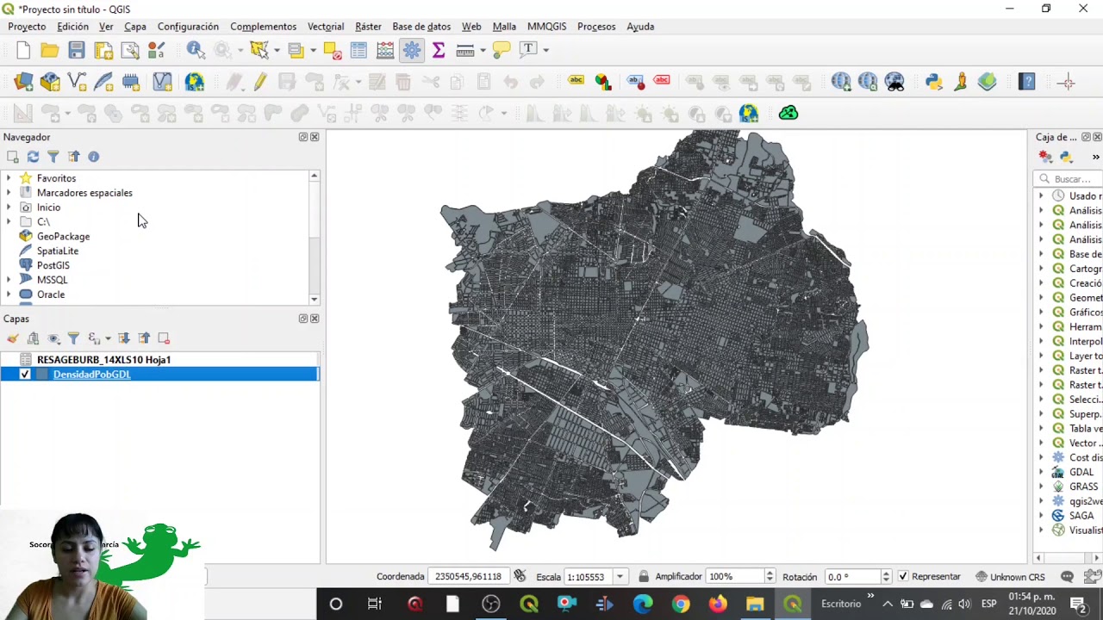Select the PostGIS browser entry

pos(53,265)
